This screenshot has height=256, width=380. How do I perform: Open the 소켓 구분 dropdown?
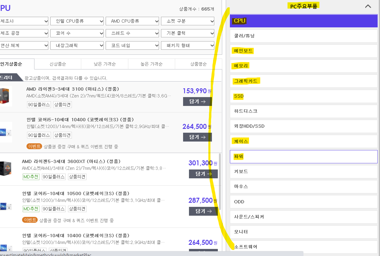click(x=188, y=21)
